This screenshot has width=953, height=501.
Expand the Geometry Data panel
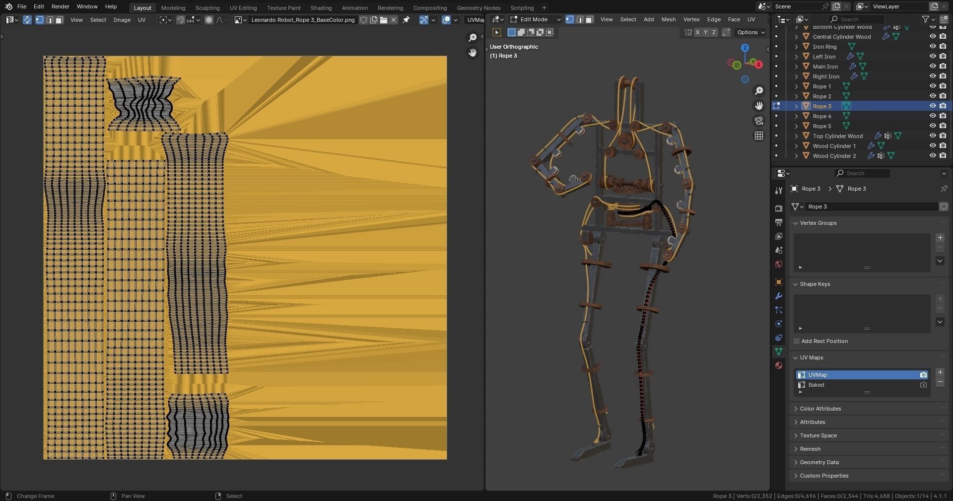point(795,462)
